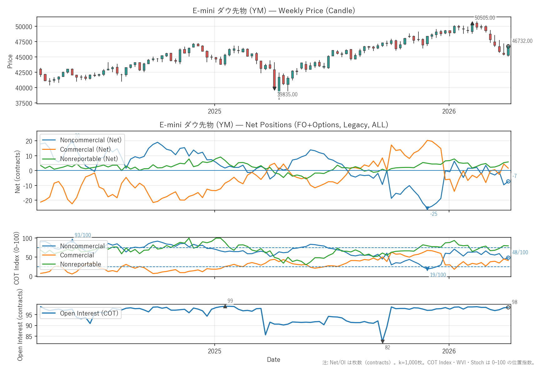Click the COT Index peak marker labeled 93/100
The image size is (540, 369).
[x=72, y=240]
